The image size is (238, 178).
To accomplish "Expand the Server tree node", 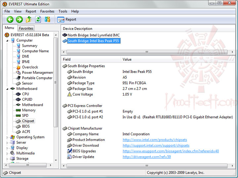I will [7, 143].
